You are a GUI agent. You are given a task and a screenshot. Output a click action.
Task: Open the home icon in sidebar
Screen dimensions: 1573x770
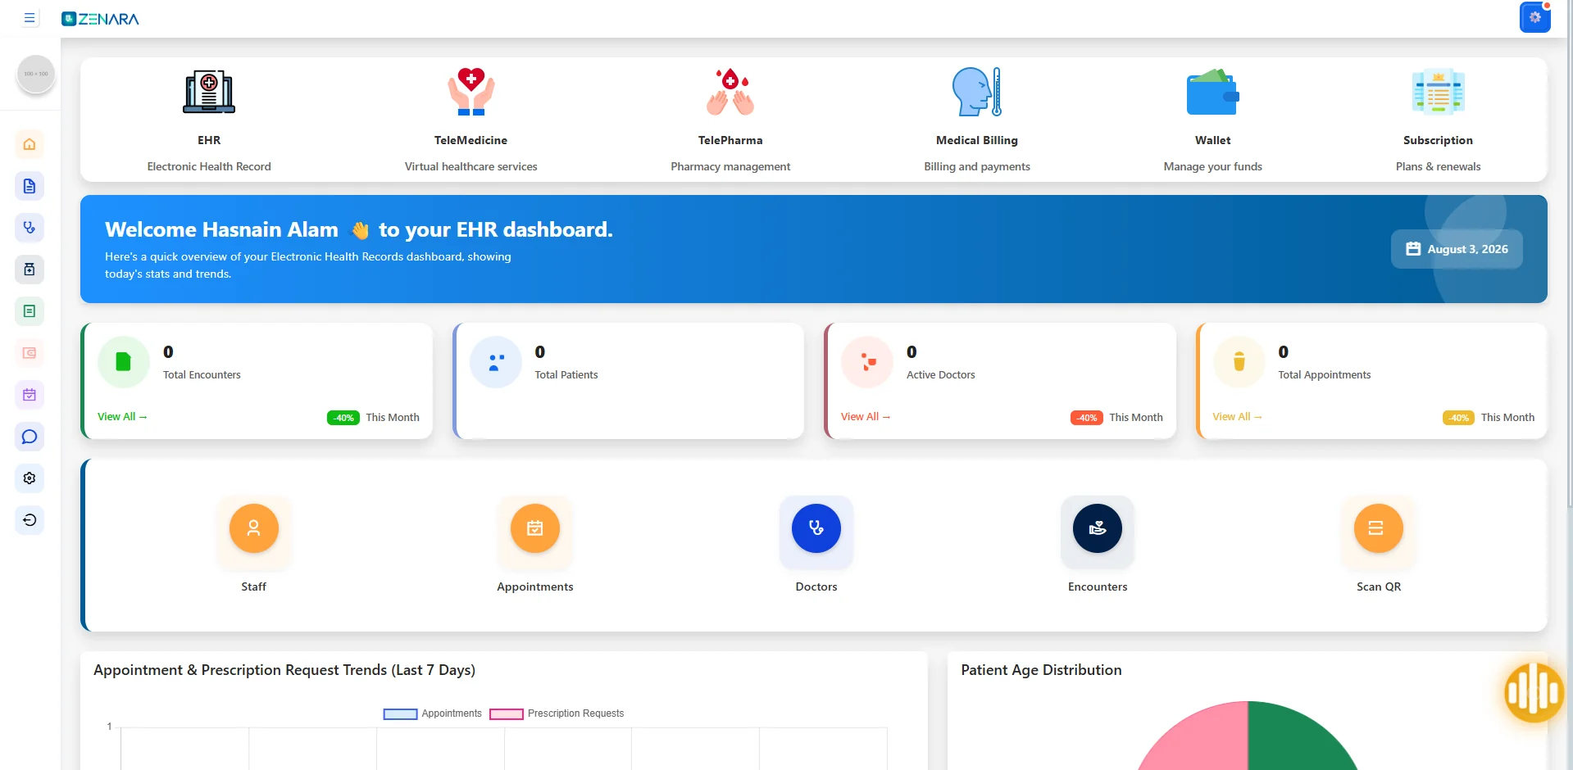click(30, 144)
